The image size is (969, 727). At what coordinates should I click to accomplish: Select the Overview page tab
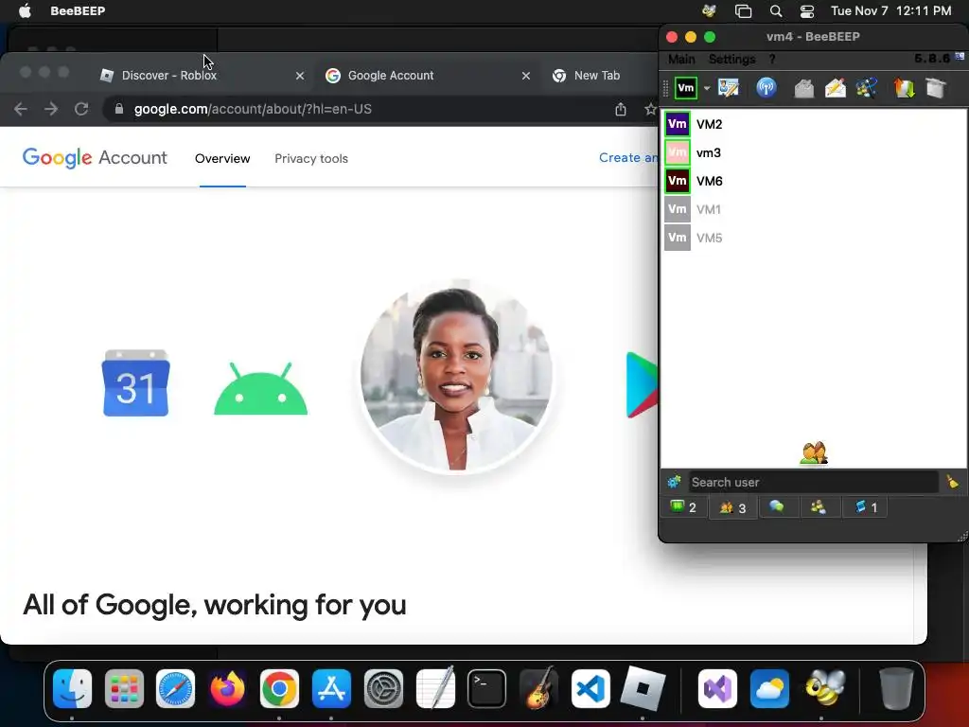(x=222, y=159)
